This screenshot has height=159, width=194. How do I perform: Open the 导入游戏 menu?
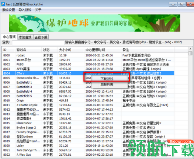25,10
